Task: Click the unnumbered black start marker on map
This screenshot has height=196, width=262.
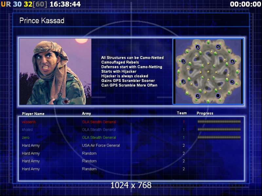Action: pyautogui.click(x=218, y=96)
